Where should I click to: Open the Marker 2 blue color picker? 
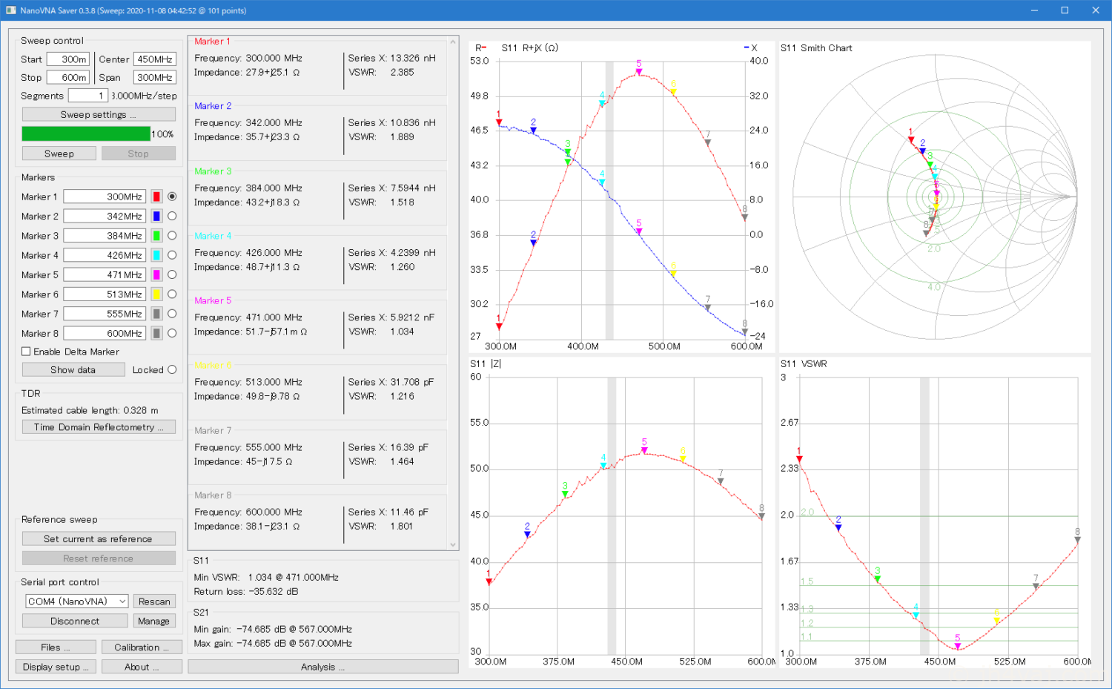coord(156,216)
